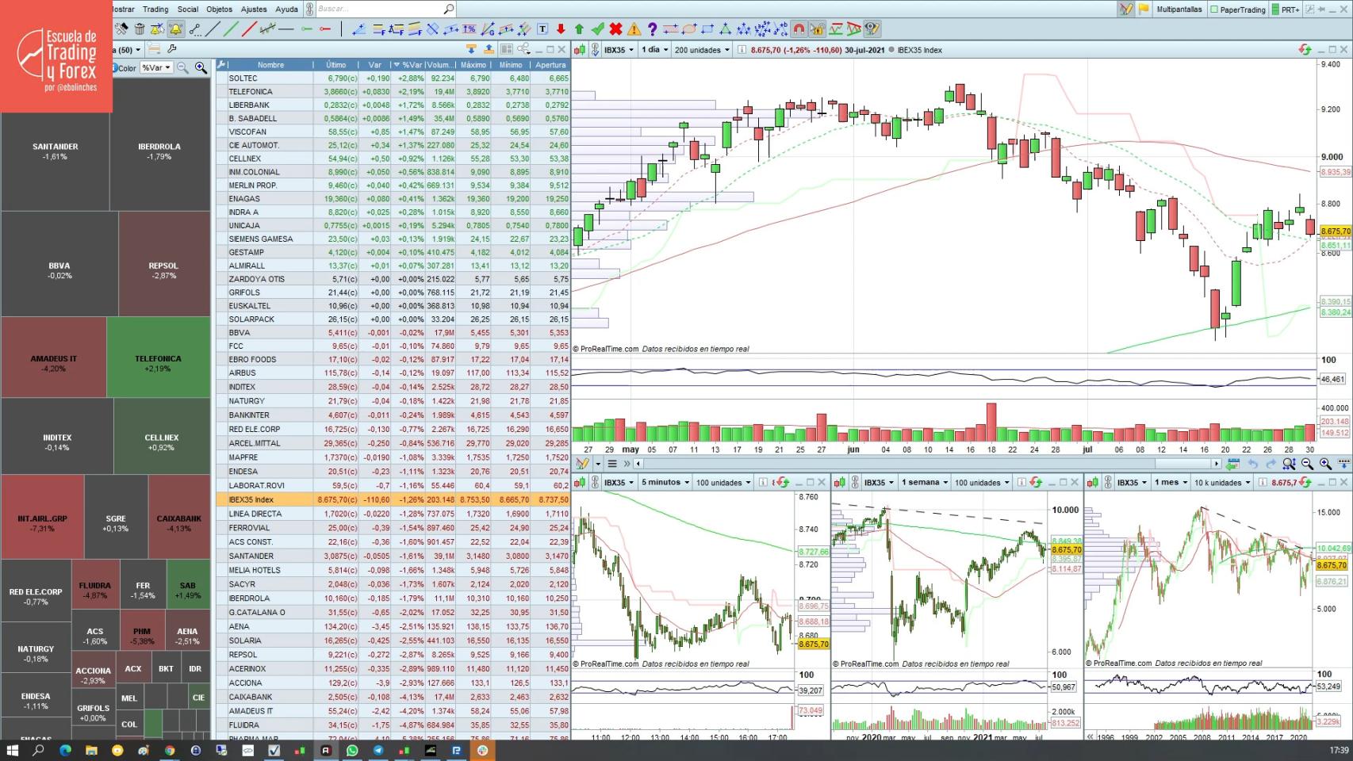Screen dimensions: 1353x761
Task: Click the daily chart refresh arrows icon
Action: point(1305,50)
